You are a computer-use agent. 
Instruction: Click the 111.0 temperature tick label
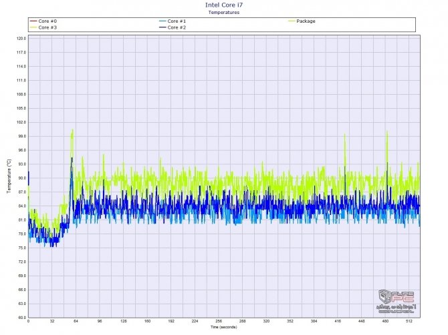tap(21, 80)
